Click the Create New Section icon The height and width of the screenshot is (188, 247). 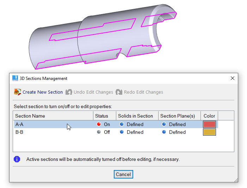[x=17, y=92]
